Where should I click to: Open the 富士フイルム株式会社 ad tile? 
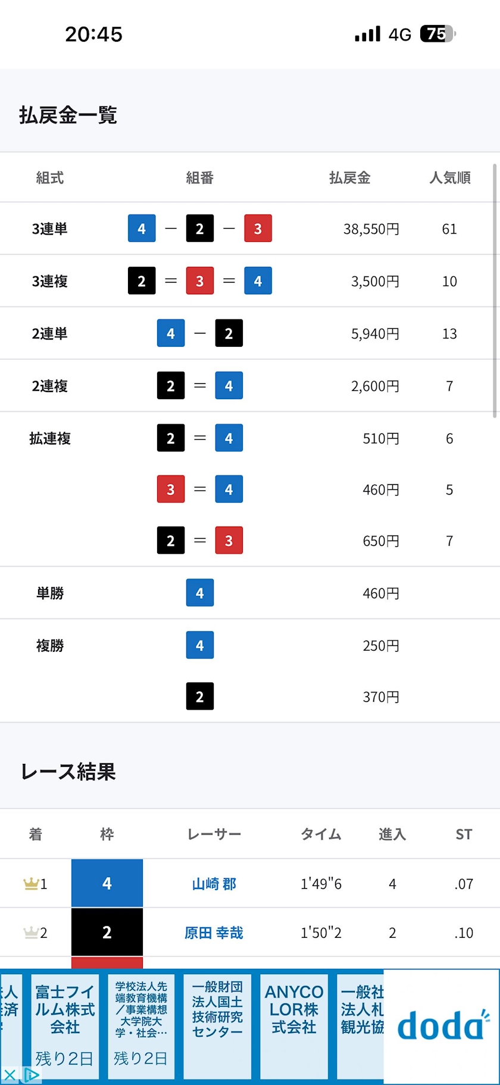pyautogui.click(x=64, y=1026)
